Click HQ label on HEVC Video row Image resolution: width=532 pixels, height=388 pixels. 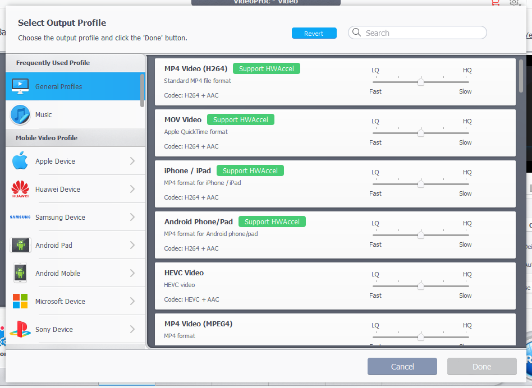pyautogui.click(x=467, y=274)
